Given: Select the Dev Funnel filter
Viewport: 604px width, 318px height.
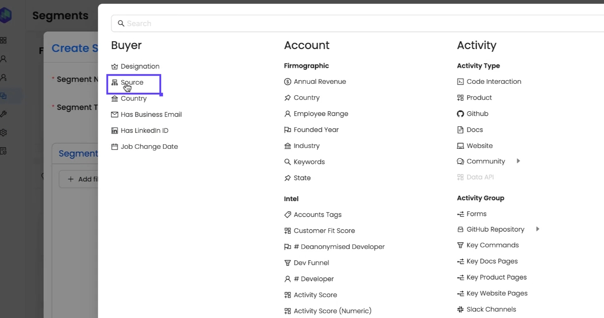Looking at the screenshot, I should coord(311,263).
